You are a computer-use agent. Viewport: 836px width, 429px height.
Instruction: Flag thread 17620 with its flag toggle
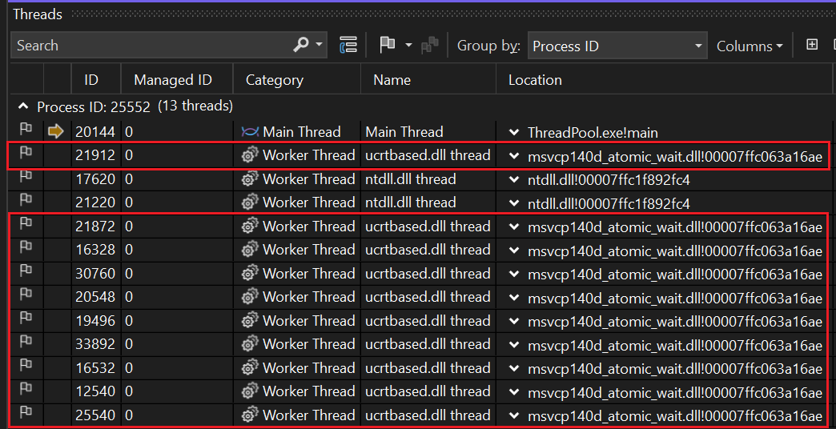point(26,179)
